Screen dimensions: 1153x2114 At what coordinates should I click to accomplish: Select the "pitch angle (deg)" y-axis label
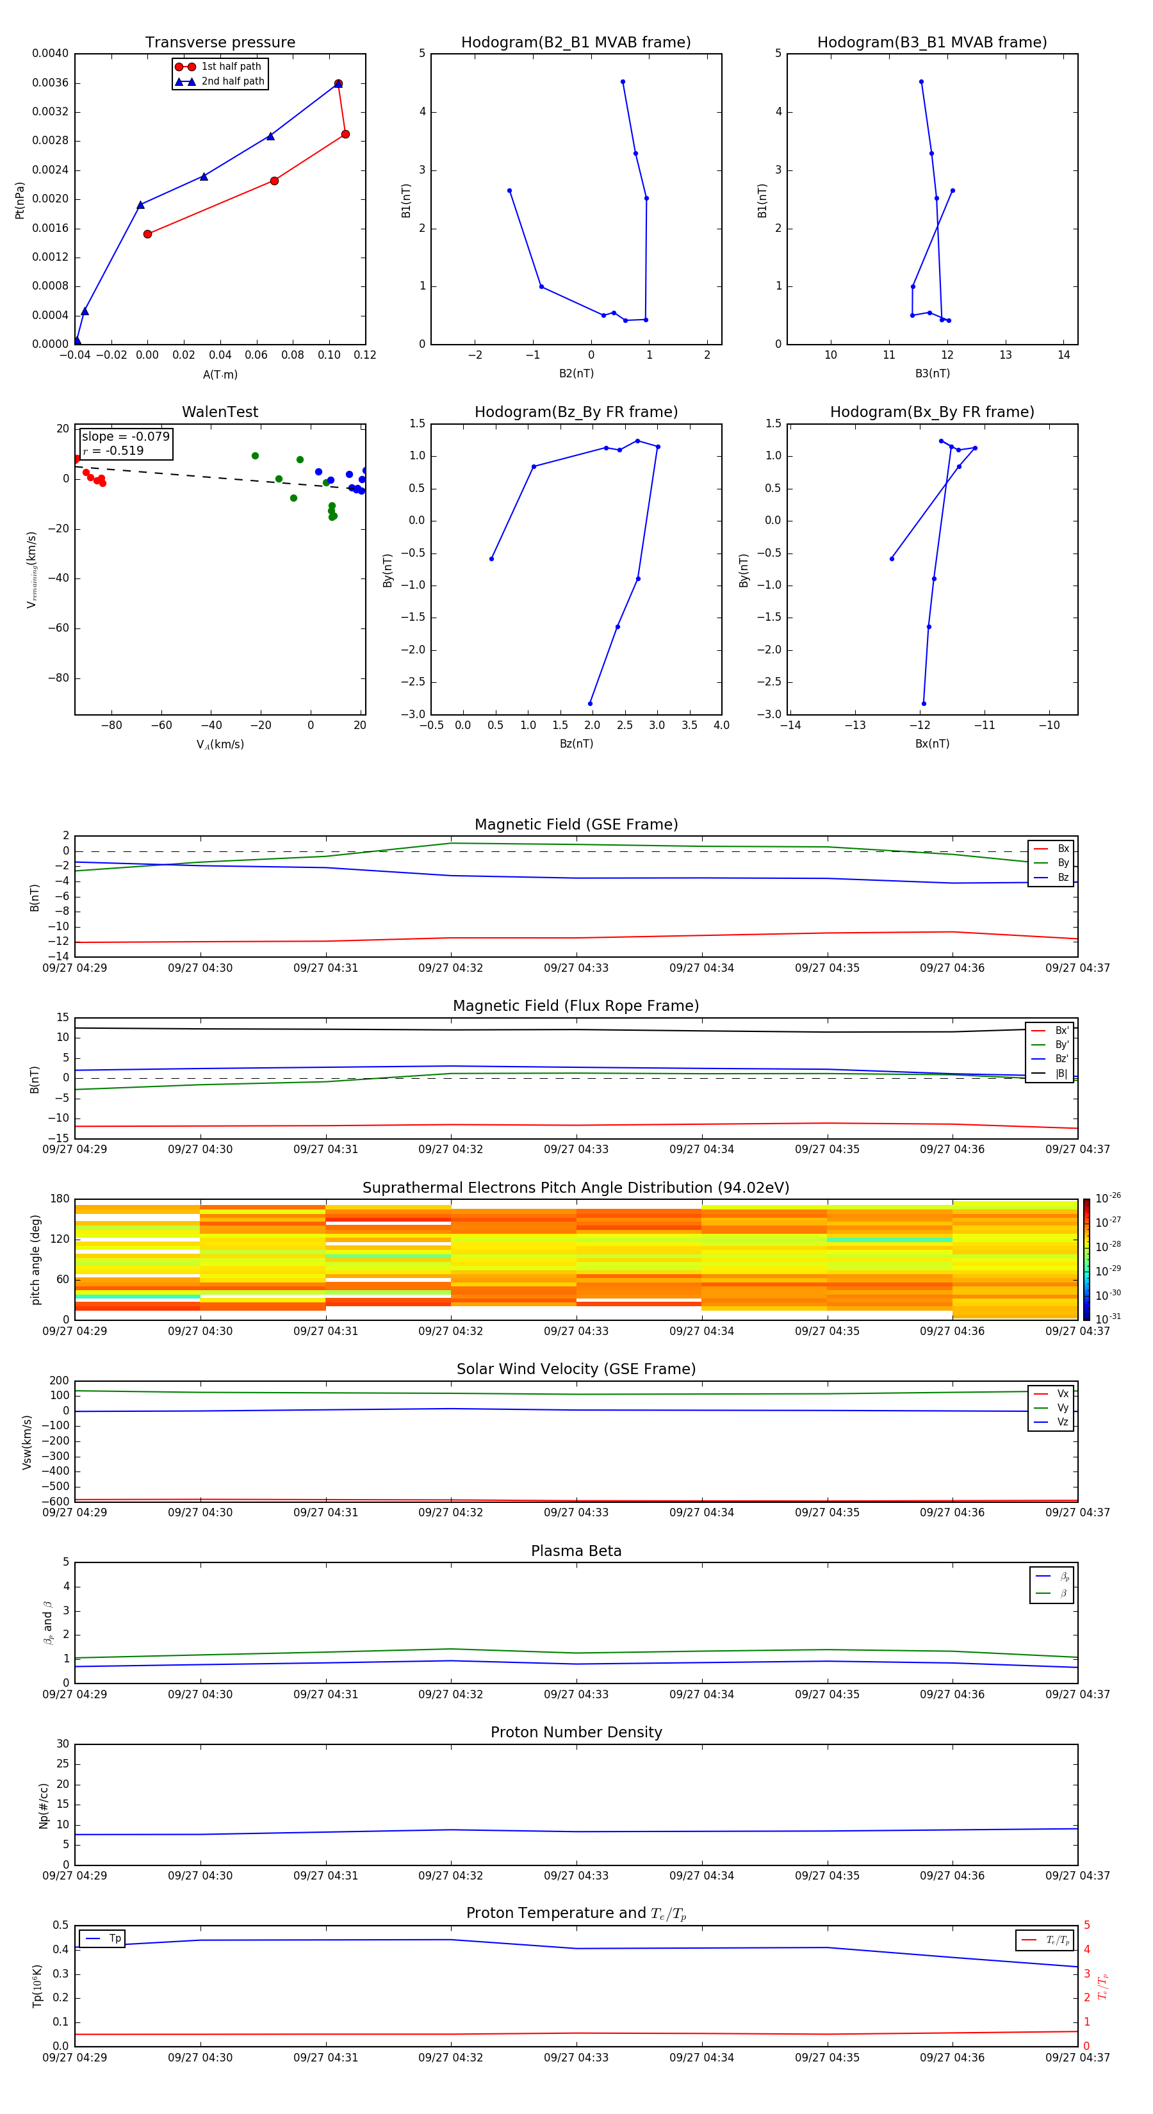35,1259
